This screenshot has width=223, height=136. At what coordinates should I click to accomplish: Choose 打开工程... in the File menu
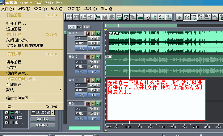(32, 23)
